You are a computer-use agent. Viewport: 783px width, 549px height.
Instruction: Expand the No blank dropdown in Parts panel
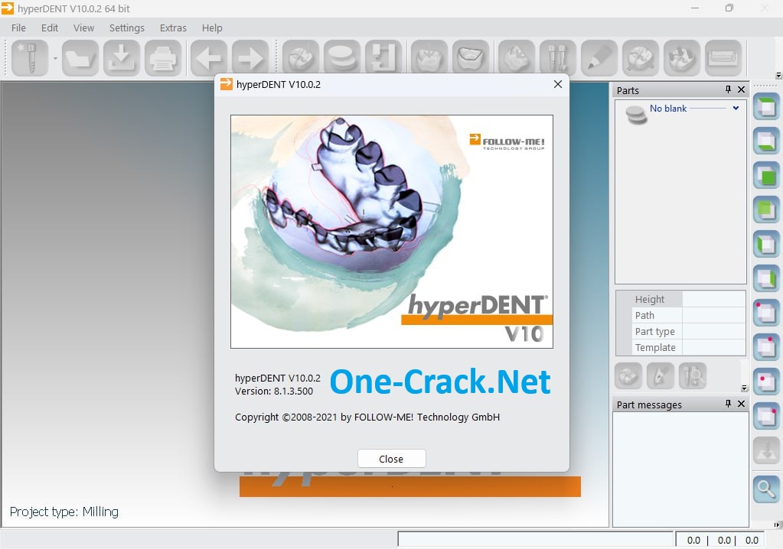coord(736,109)
